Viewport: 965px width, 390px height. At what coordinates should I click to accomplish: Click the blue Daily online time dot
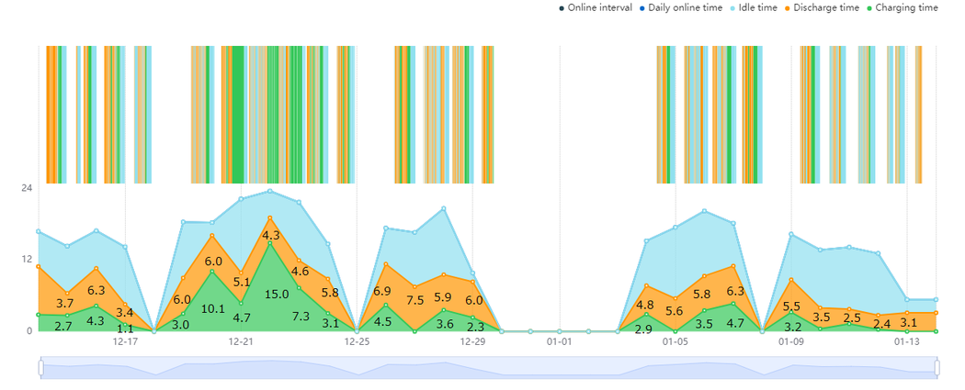click(641, 8)
